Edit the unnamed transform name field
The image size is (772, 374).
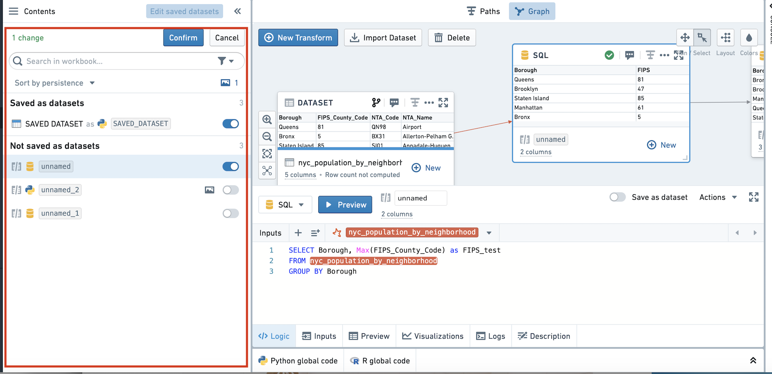coord(421,198)
